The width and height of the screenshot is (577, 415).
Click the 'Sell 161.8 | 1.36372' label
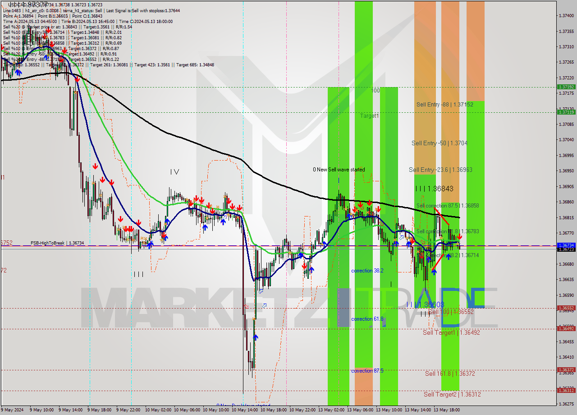(450, 373)
